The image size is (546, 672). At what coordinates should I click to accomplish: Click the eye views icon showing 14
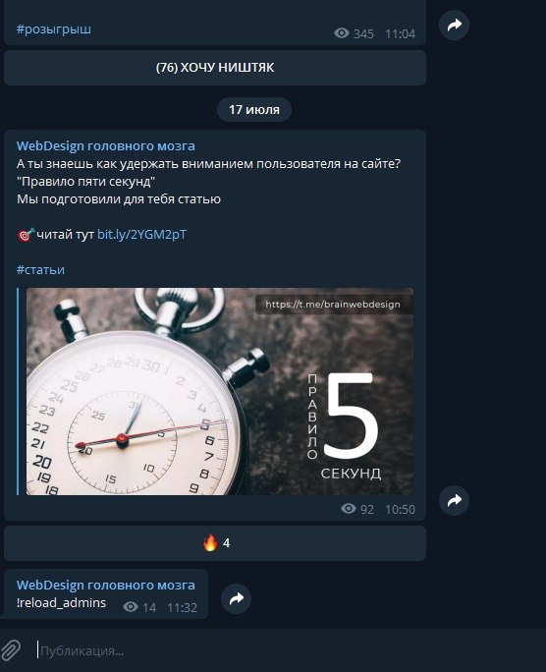tap(131, 607)
